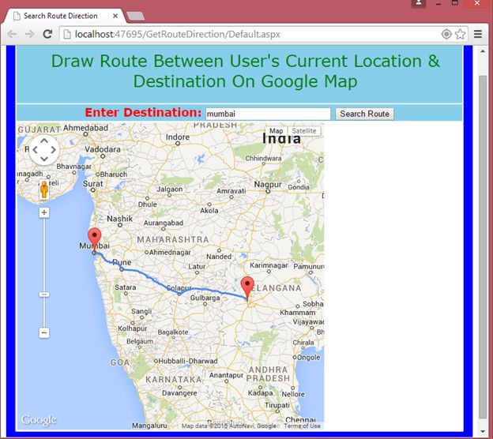Click the page scrollbar down arrow
The height and width of the screenshot is (439, 493).
coord(483,432)
